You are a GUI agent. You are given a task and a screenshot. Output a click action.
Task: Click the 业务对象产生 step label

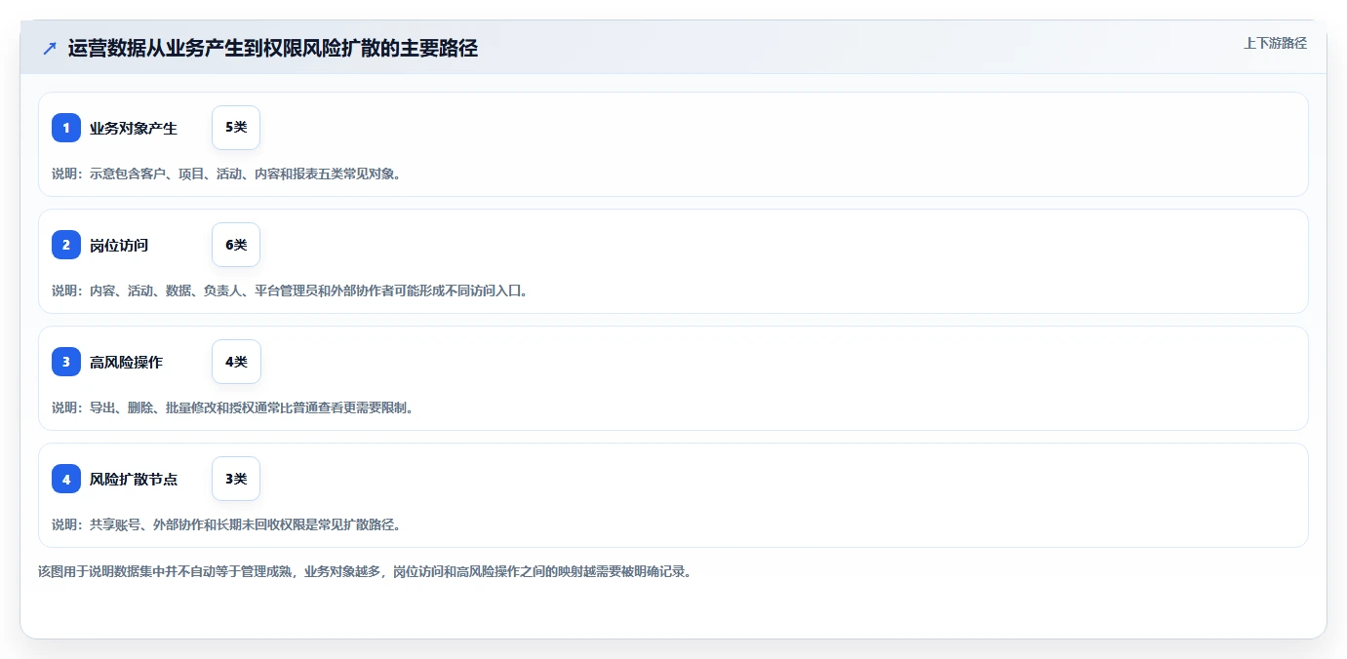click(x=134, y=128)
